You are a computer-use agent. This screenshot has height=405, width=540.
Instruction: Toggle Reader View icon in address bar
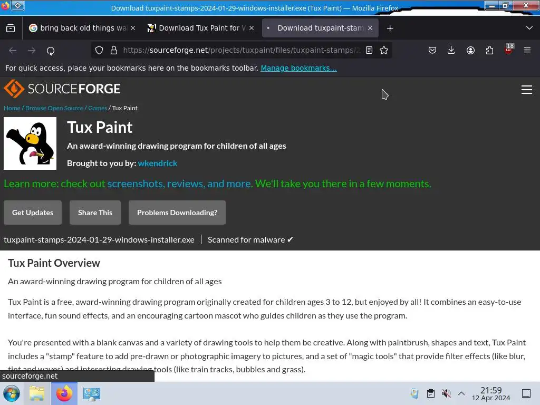369,50
